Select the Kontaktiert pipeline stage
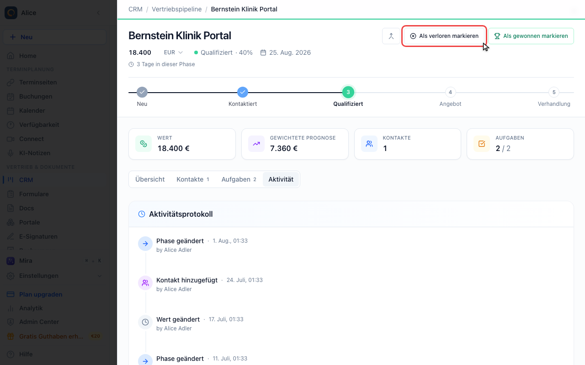 click(243, 92)
